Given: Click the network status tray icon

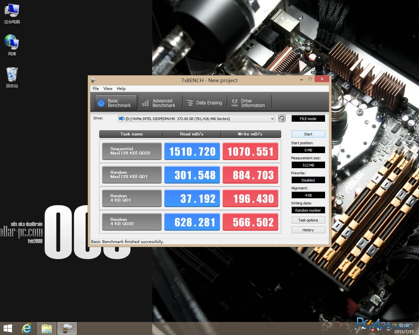Looking at the screenshot, I should [371, 328].
